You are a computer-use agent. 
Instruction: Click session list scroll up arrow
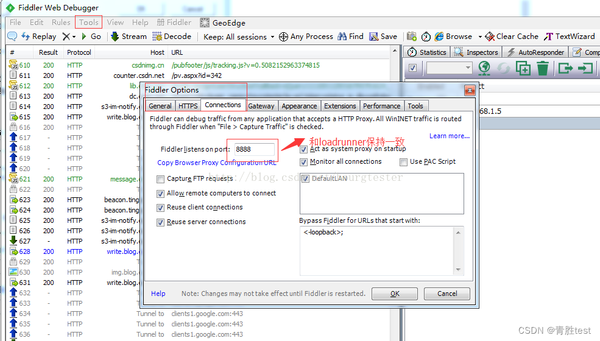395,51
